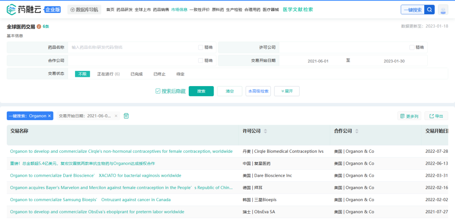
Task: Click the orange info icon beside 全球医药交易
Action: (x=39, y=26)
